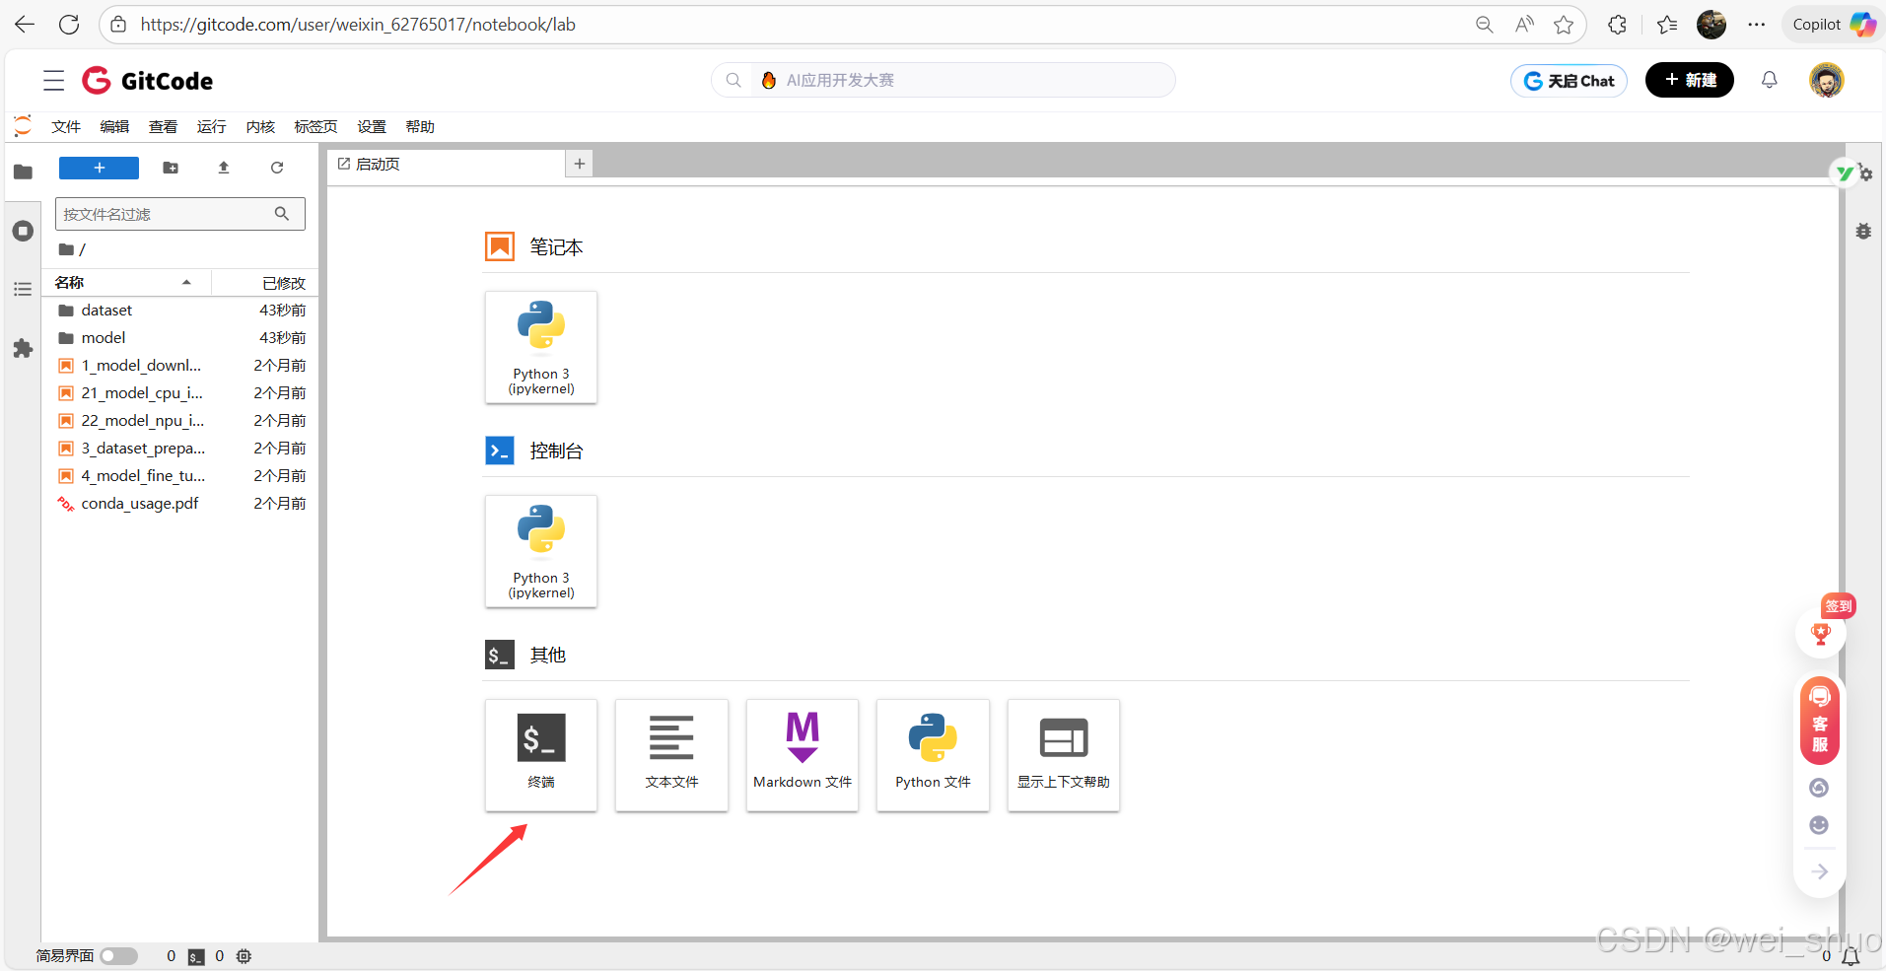
Task: Sort files by 已修改 column
Action: click(264, 283)
